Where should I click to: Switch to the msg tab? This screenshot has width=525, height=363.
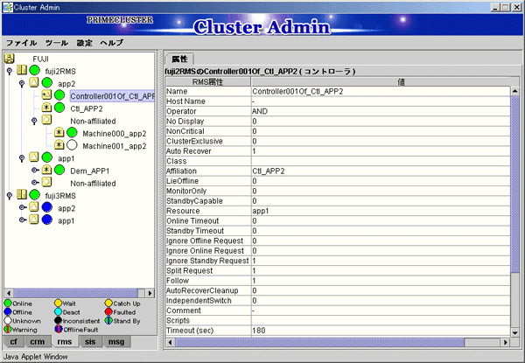click(116, 342)
